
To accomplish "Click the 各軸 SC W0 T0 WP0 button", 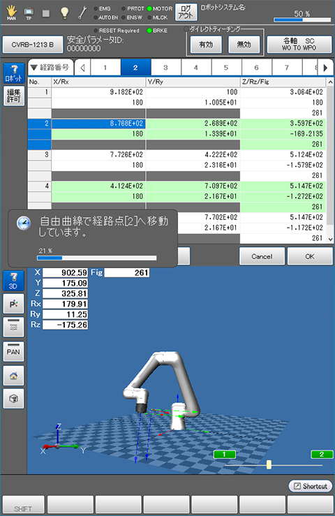I will tap(299, 45).
